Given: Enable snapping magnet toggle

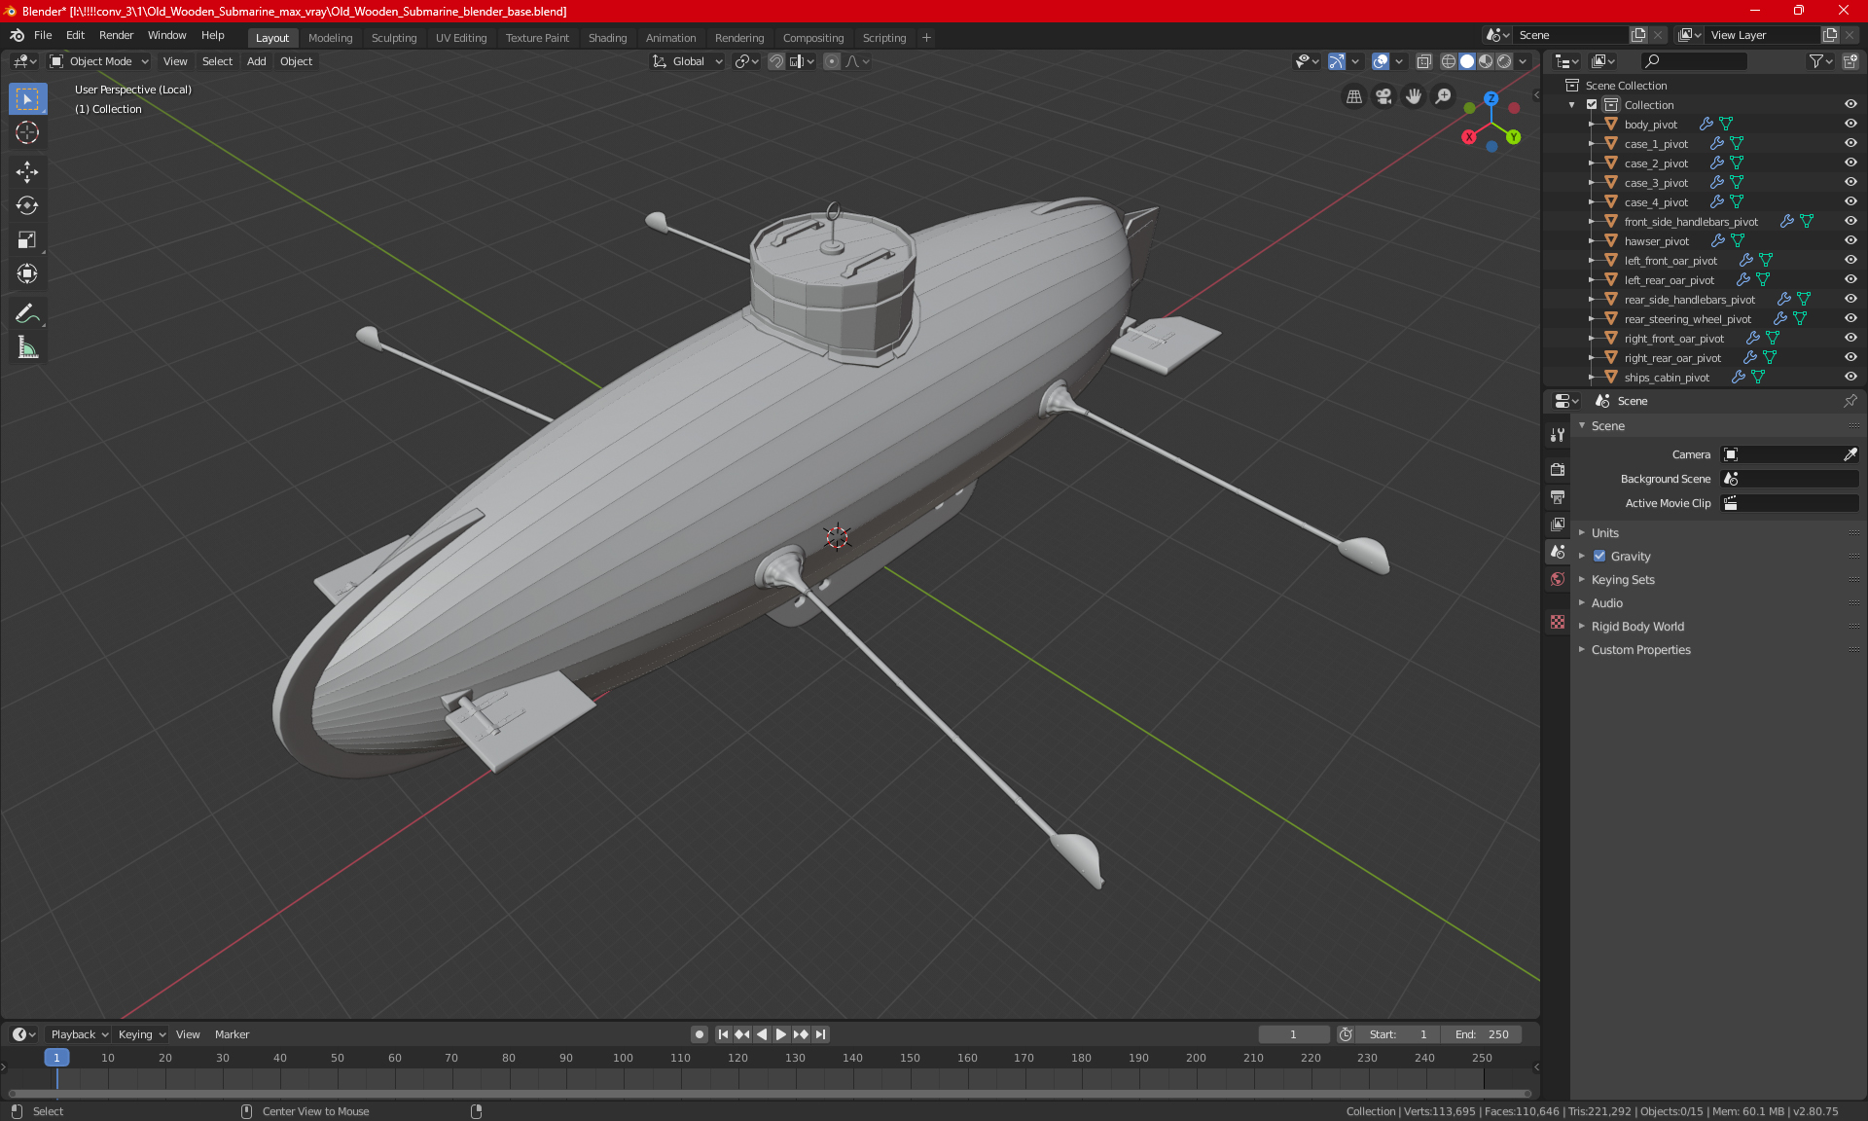Looking at the screenshot, I should 775,61.
